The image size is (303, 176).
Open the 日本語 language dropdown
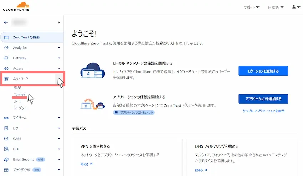click(x=276, y=7)
